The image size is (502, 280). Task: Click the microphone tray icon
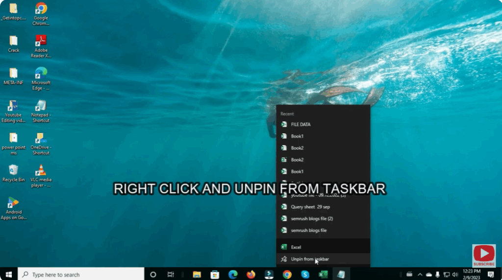(x=437, y=274)
